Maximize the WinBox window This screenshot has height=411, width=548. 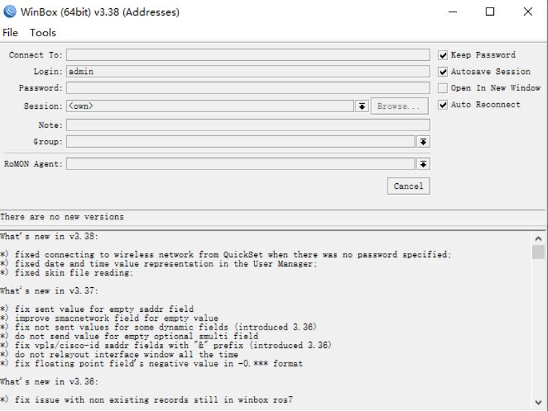tap(490, 12)
